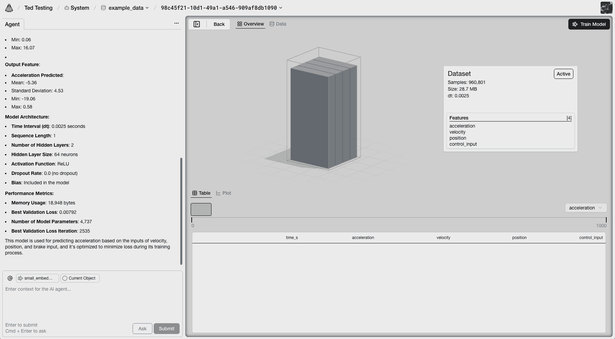
Task: Click the model icon inside small_embed chip
Action: (20, 278)
